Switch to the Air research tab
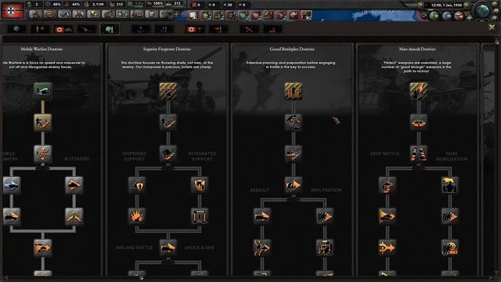The width and height of the screenshot is (501, 282). pos(195,30)
